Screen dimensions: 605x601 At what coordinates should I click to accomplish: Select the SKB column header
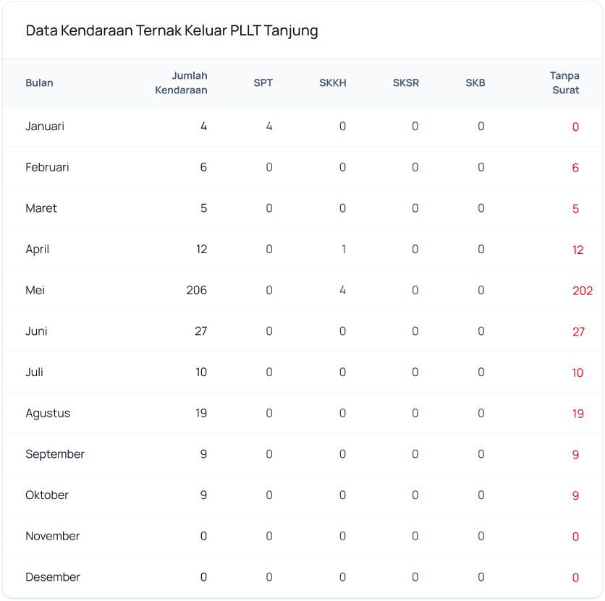pos(475,82)
